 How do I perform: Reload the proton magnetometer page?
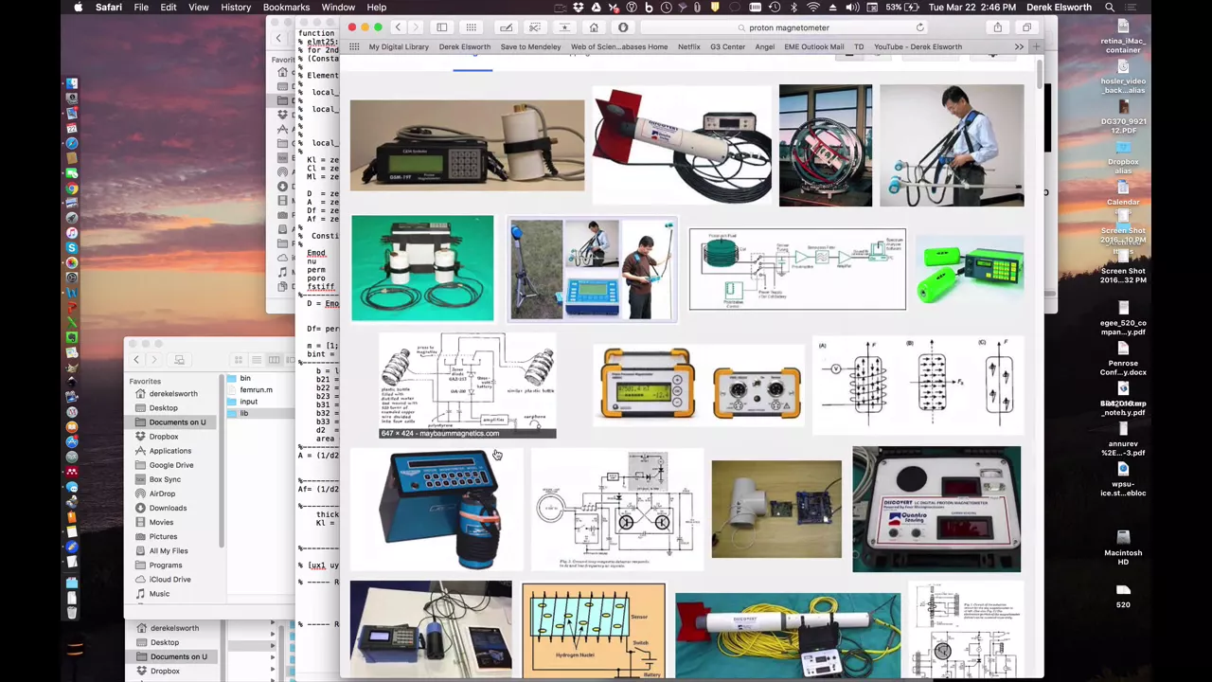point(919,27)
